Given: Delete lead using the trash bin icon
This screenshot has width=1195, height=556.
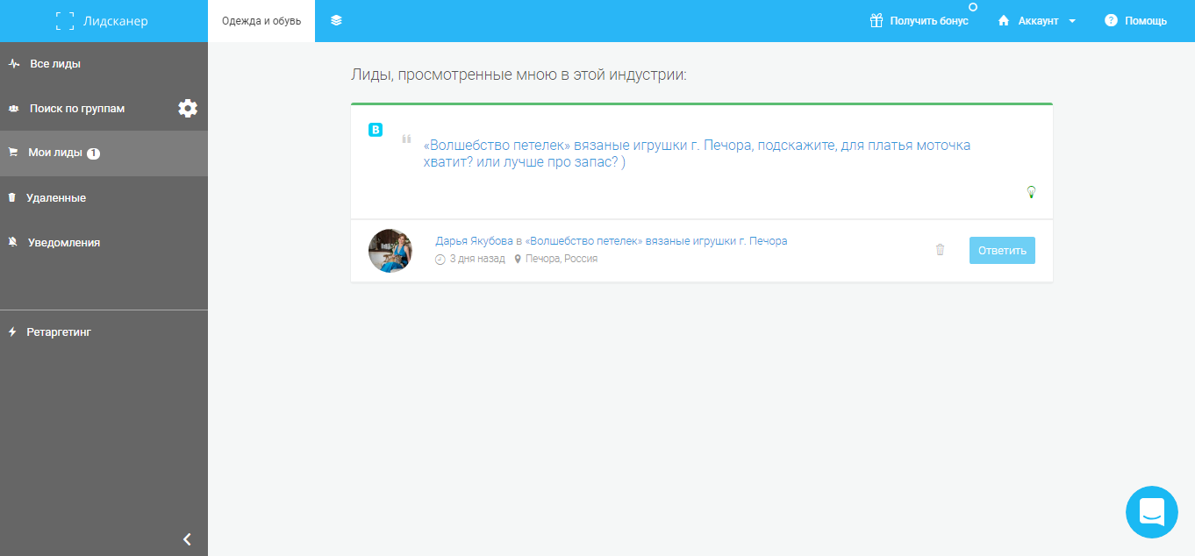Looking at the screenshot, I should 940,250.
